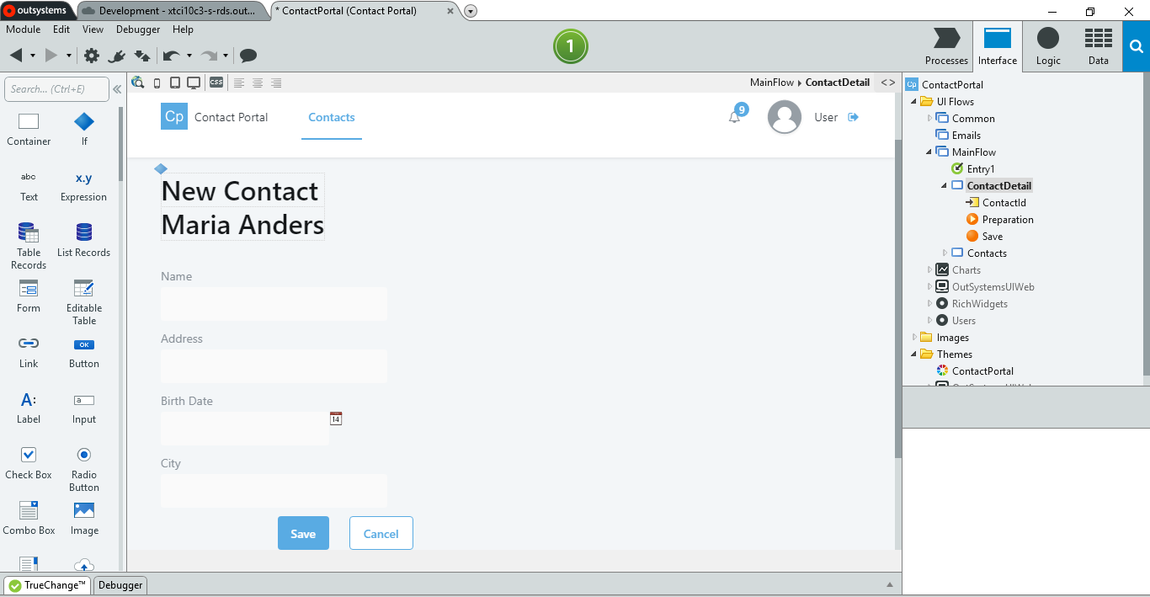This screenshot has height=597, width=1150.
Task: Expand the Contacts screen node
Action: (x=945, y=253)
